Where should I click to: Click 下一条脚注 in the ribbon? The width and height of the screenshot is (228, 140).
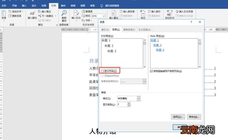pos(46,16)
